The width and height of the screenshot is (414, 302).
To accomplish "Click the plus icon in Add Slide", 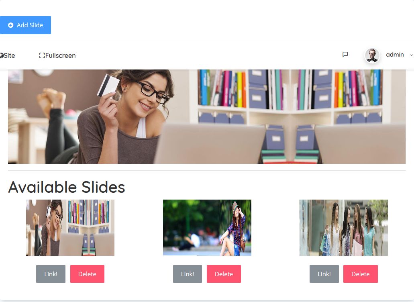I will pyautogui.click(x=10, y=25).
